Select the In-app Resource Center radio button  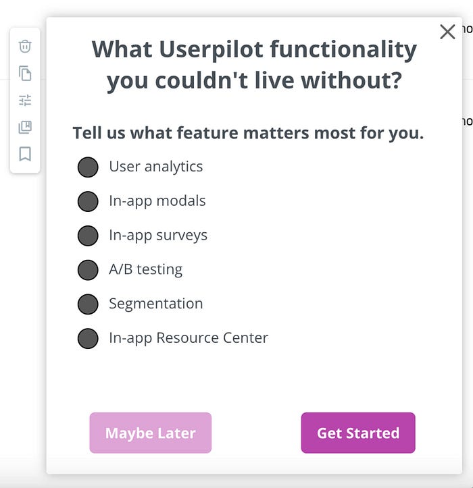(88, 338)
